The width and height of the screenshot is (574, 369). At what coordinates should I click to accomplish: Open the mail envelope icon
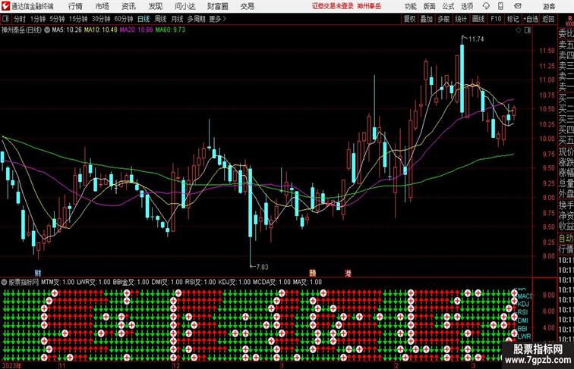tap(518, 6)
